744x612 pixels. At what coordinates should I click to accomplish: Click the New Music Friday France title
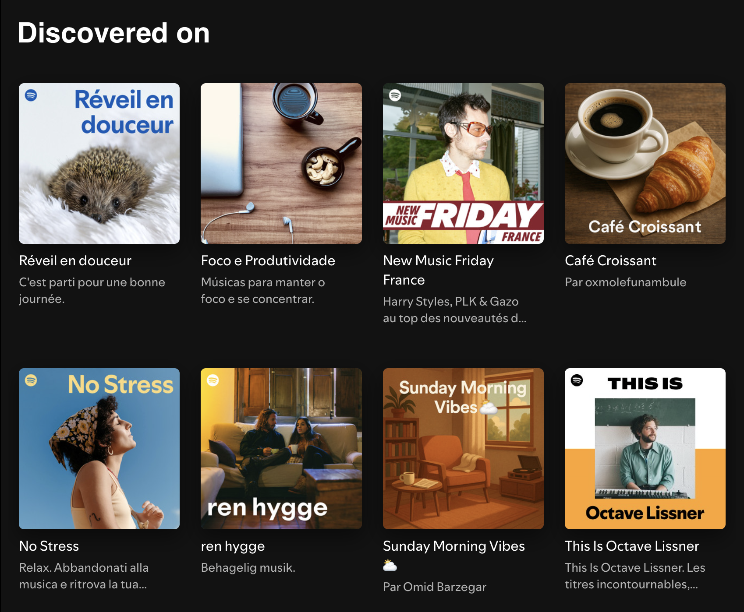[438, 270]
